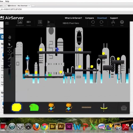Image resolution: width=133 pixels, height=133 pixels.
Task: Undo the last edit
Action: coord(93,23)
